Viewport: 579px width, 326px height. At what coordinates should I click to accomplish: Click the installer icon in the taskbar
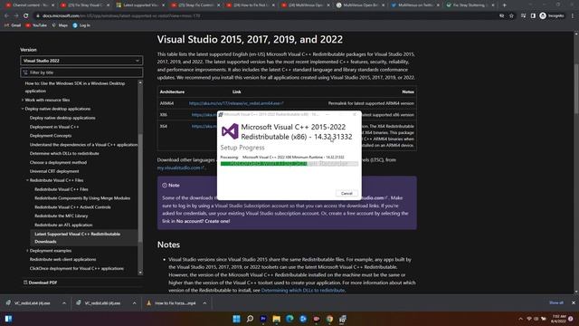point(343,319)
